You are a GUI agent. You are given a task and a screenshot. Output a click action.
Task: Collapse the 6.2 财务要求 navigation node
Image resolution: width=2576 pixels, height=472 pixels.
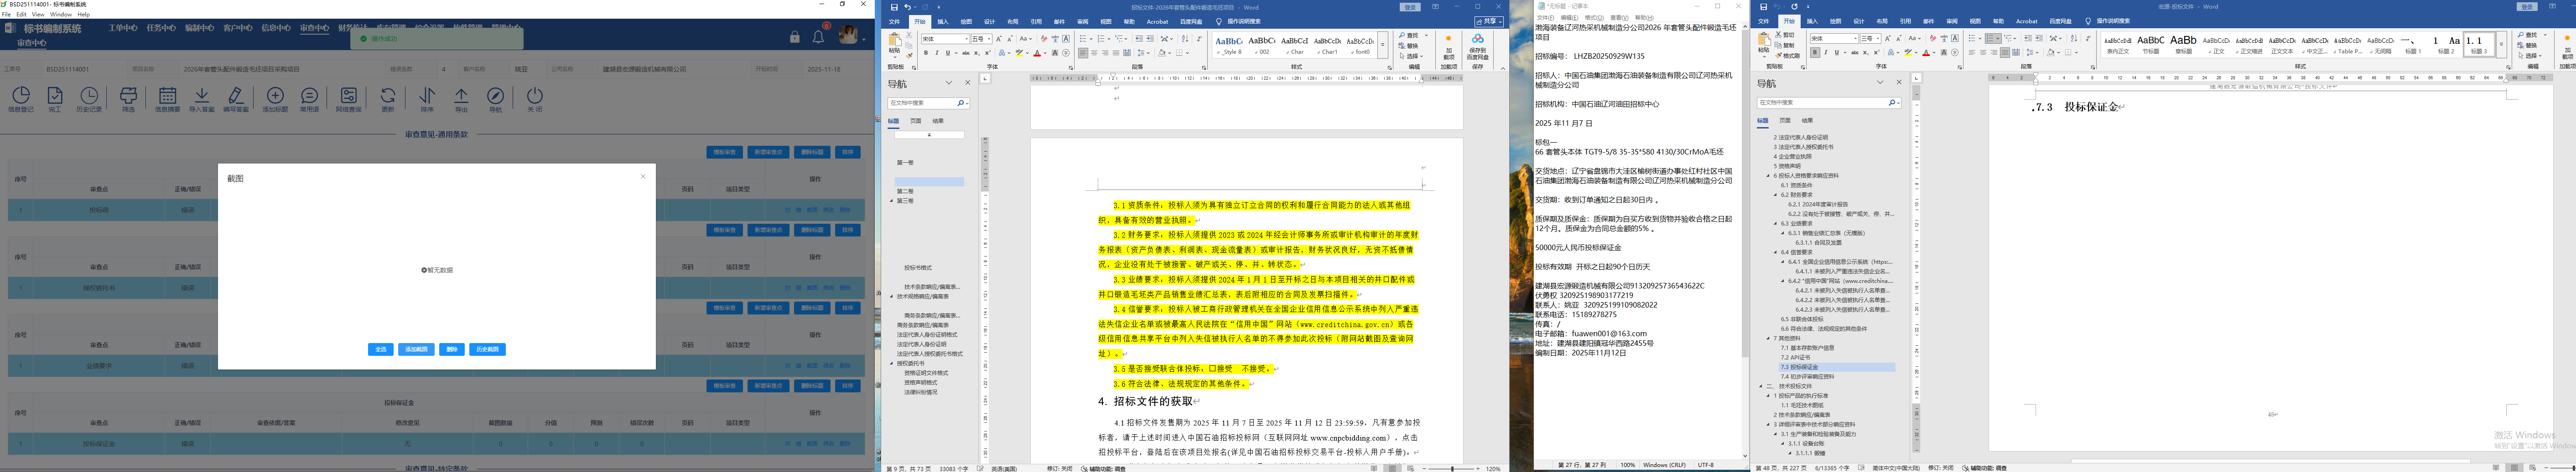pos(1776,195)
